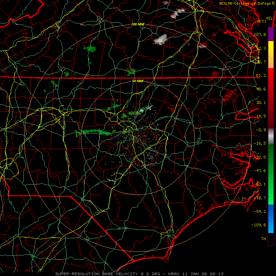Select the 30.1 velocity scale value
The width and height of the screenshot is (276, 276).
coord(261,103)
